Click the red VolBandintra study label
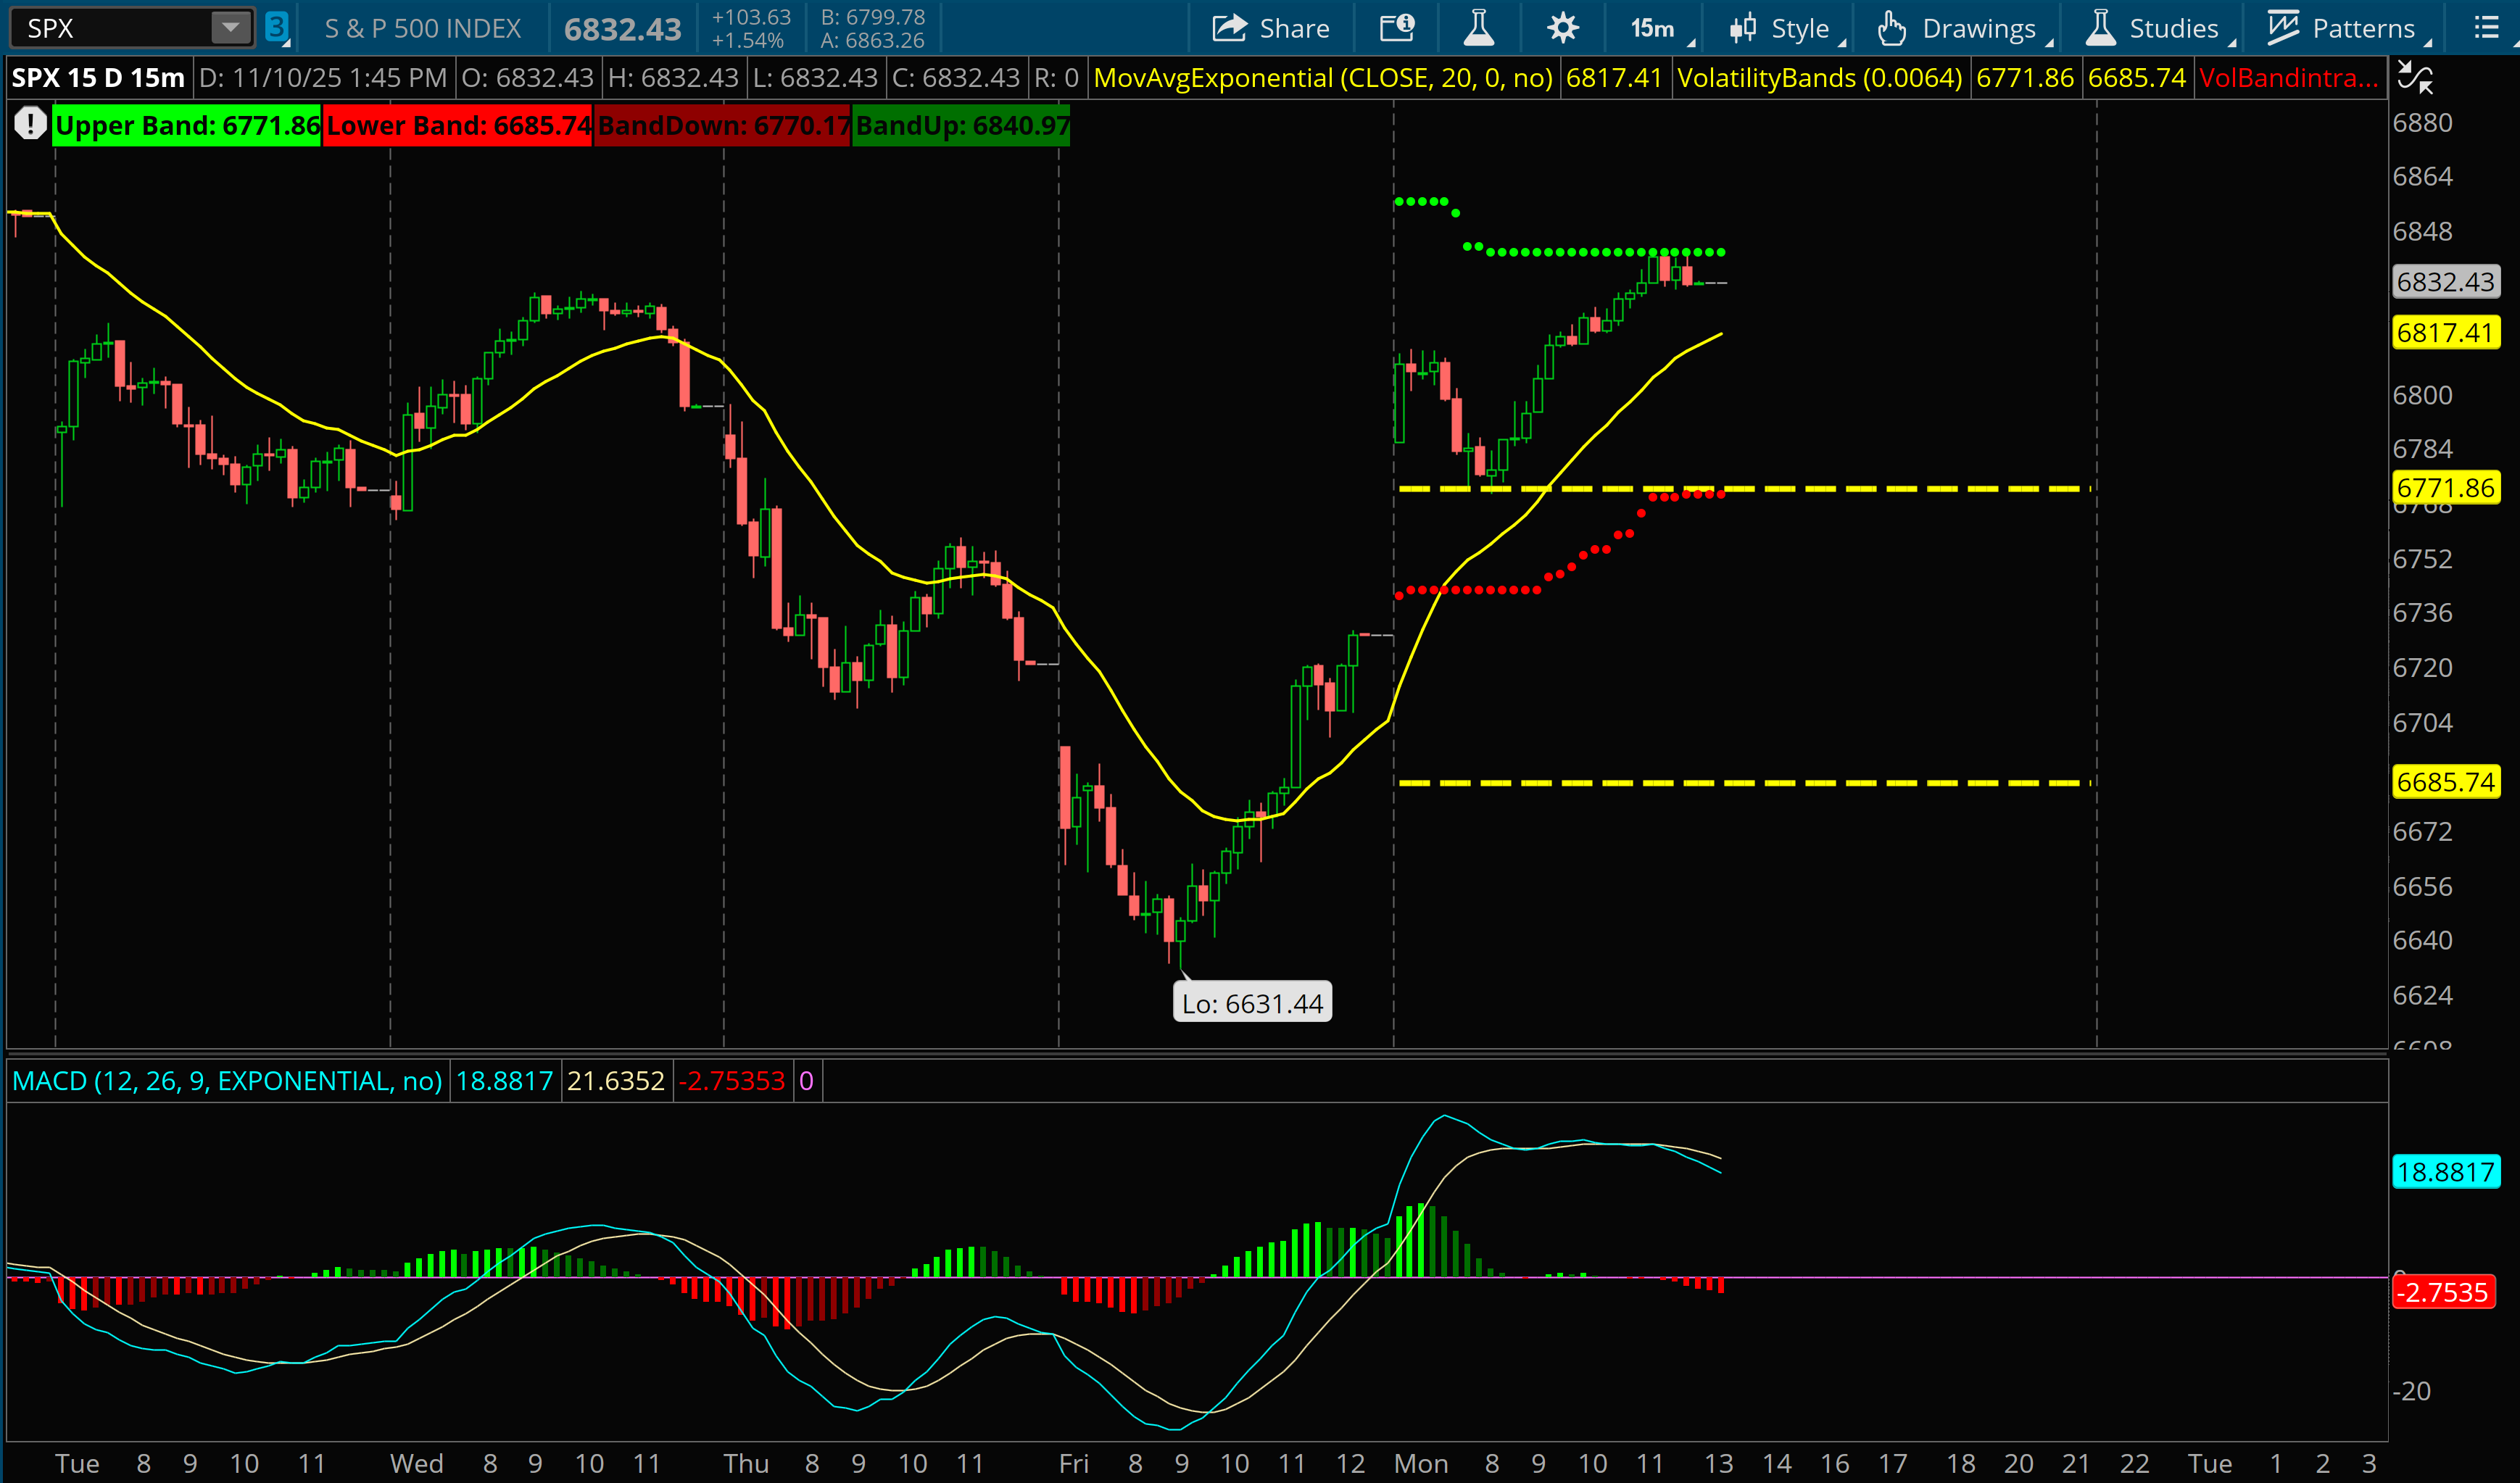 (2289, 78)
